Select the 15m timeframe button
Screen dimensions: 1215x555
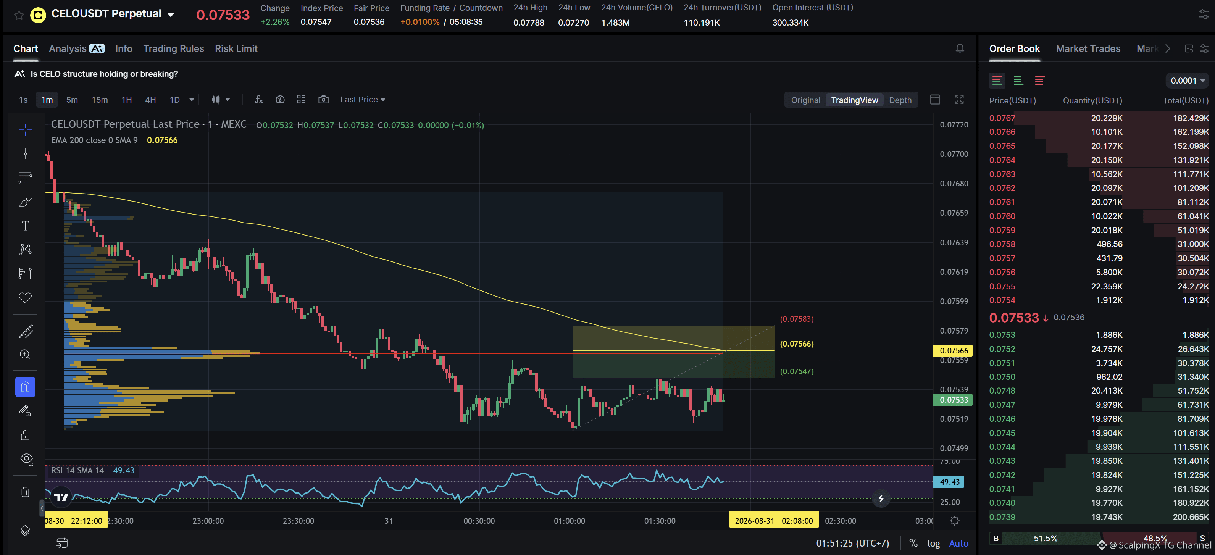pyautogui.click(x=100, y=100)
